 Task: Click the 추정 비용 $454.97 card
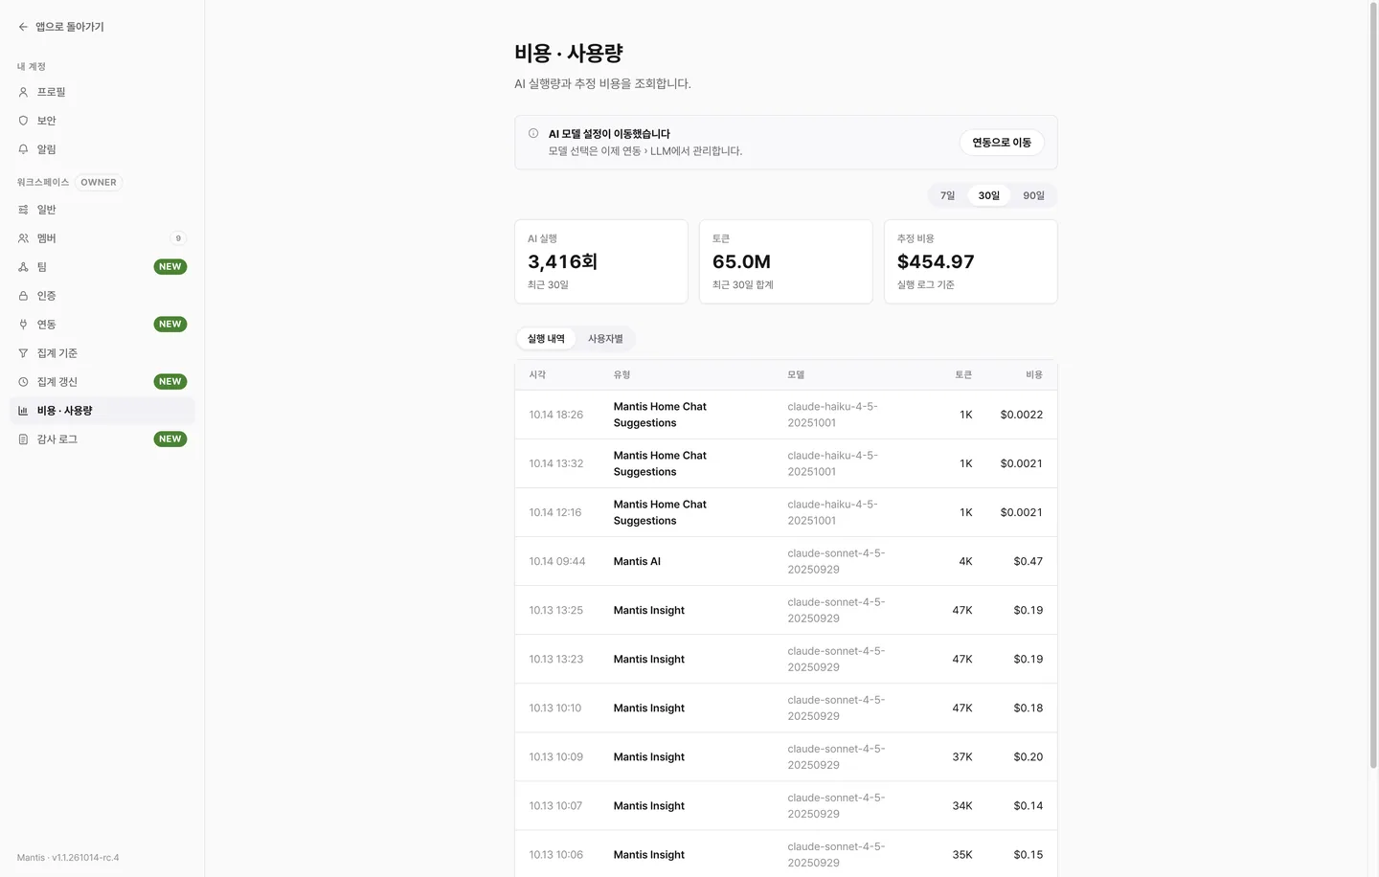pyautogui.click(x=971, y=261)
